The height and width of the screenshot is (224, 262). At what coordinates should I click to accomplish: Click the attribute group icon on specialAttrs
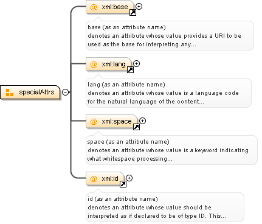[10, 93]
